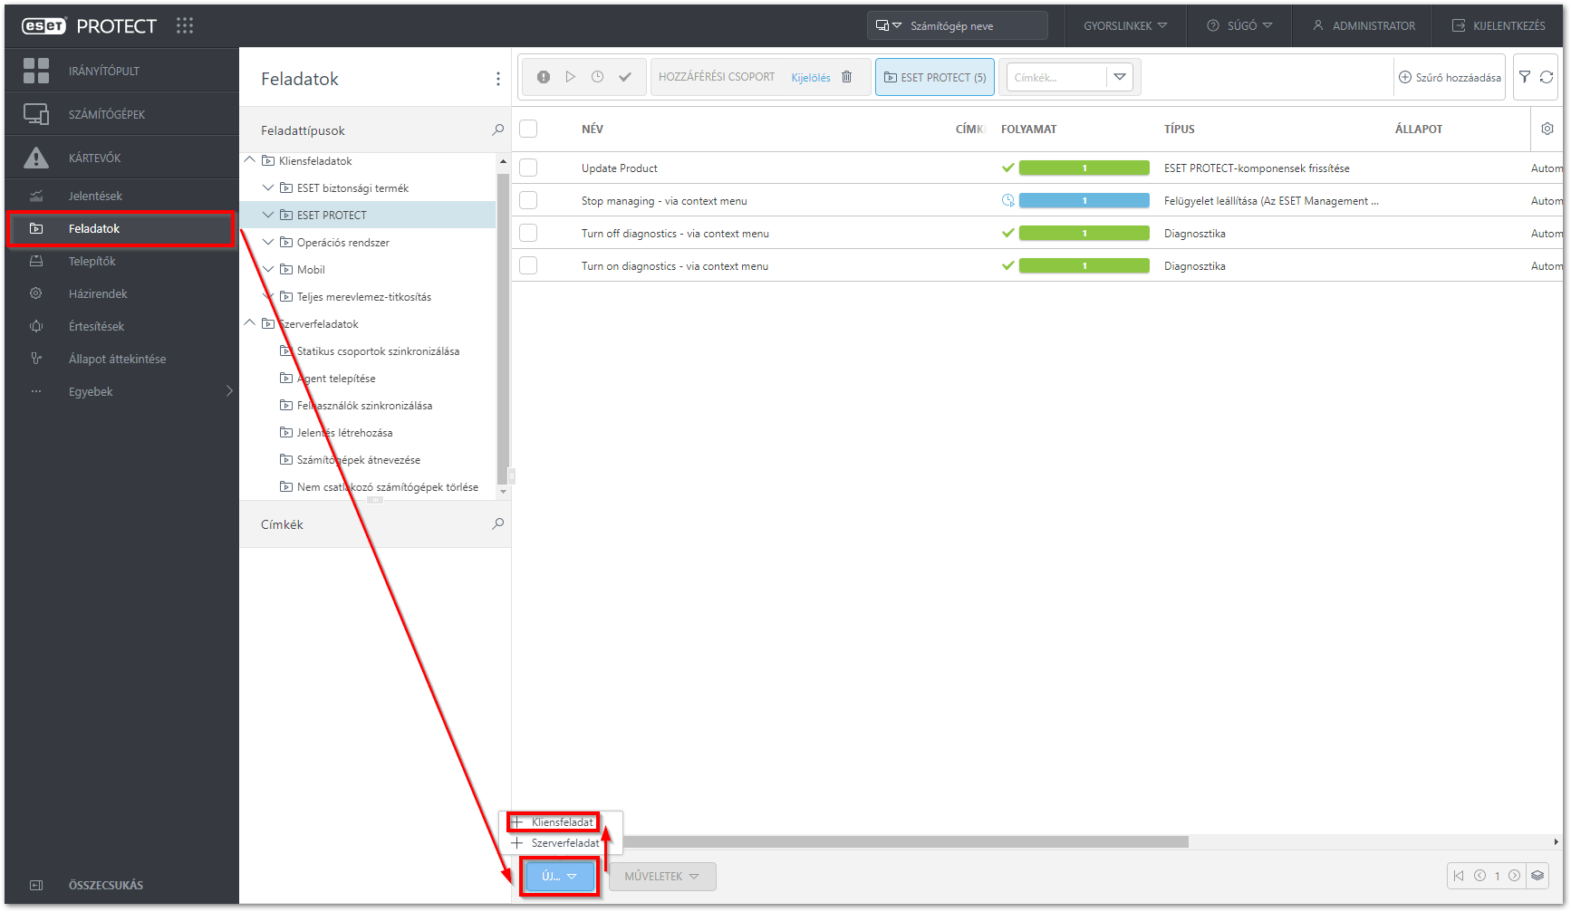Click the Kijelölés link for access group
Viewport: 1571px width, 912px height.
tap(810, 77)
